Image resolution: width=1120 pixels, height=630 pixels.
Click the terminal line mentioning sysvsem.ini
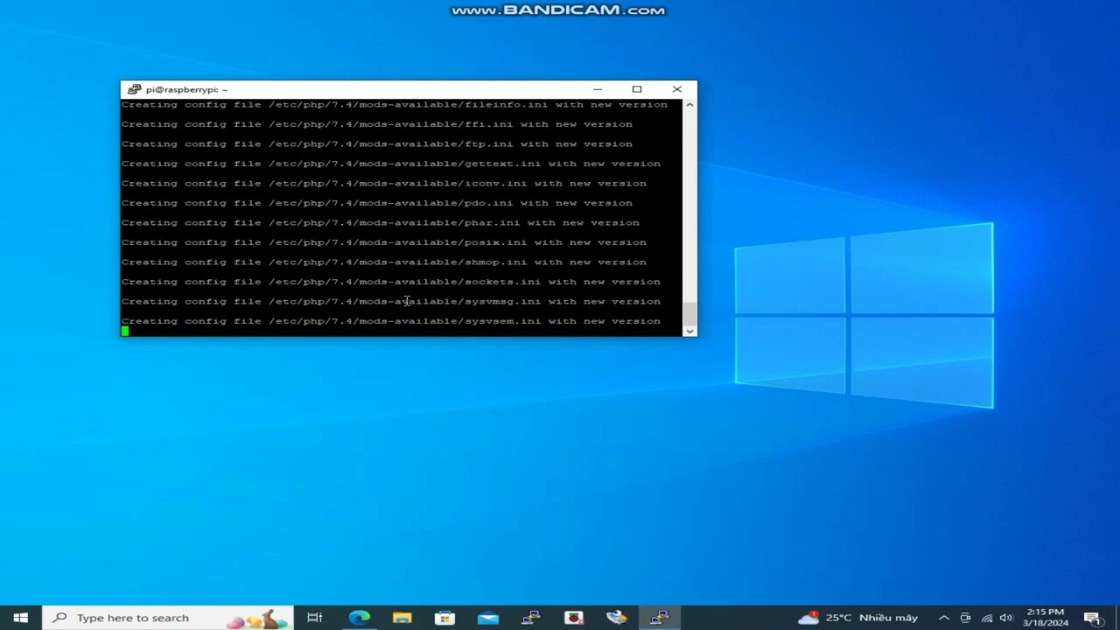pos(391,321)
